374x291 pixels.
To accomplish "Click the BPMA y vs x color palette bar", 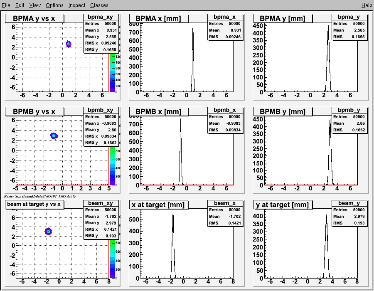I will coord(112,72).
